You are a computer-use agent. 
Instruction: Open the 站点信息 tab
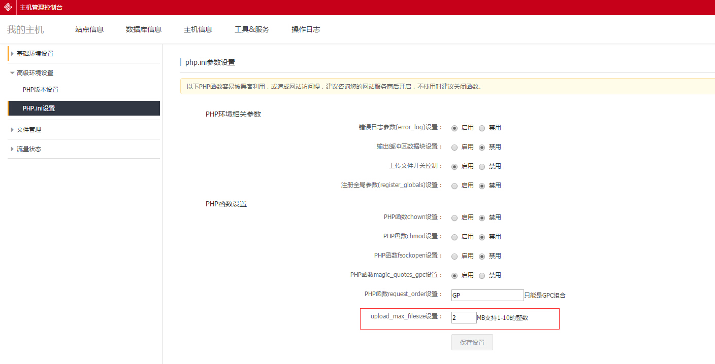point(89,29)
